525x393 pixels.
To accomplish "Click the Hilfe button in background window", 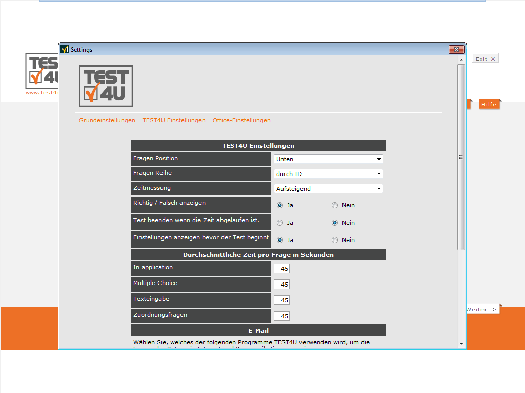I will pos(489,104).
